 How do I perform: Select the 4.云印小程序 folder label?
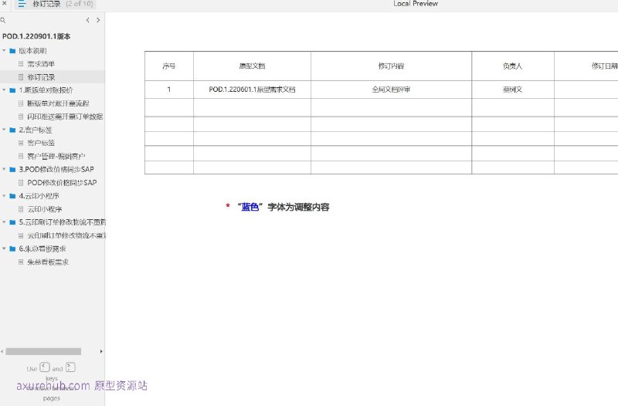tap(39, 196)
